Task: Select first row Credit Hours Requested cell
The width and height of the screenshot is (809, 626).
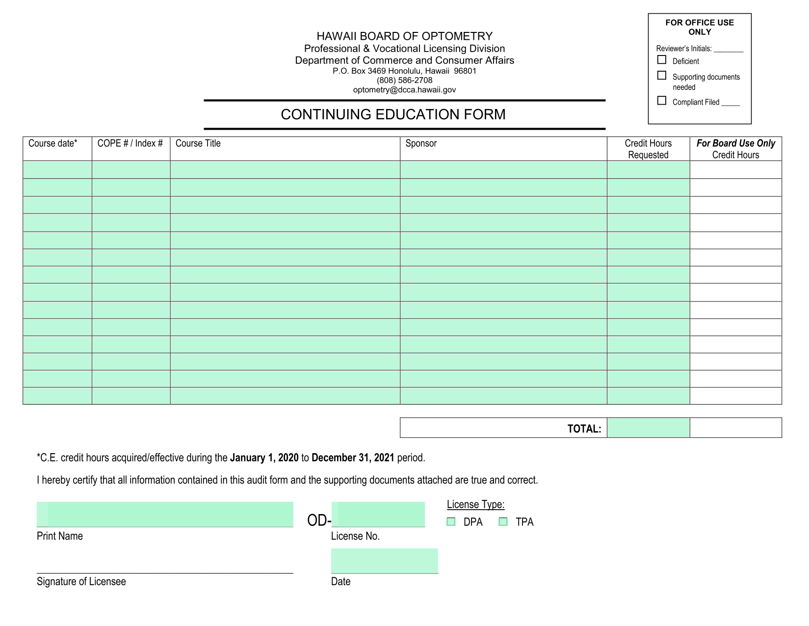Action: [648, 170]
